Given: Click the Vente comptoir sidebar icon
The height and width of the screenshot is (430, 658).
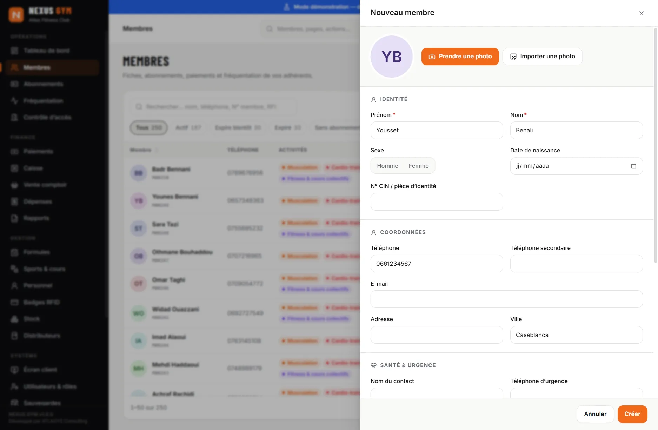Looking at the screenshot, I should [14, 185].
